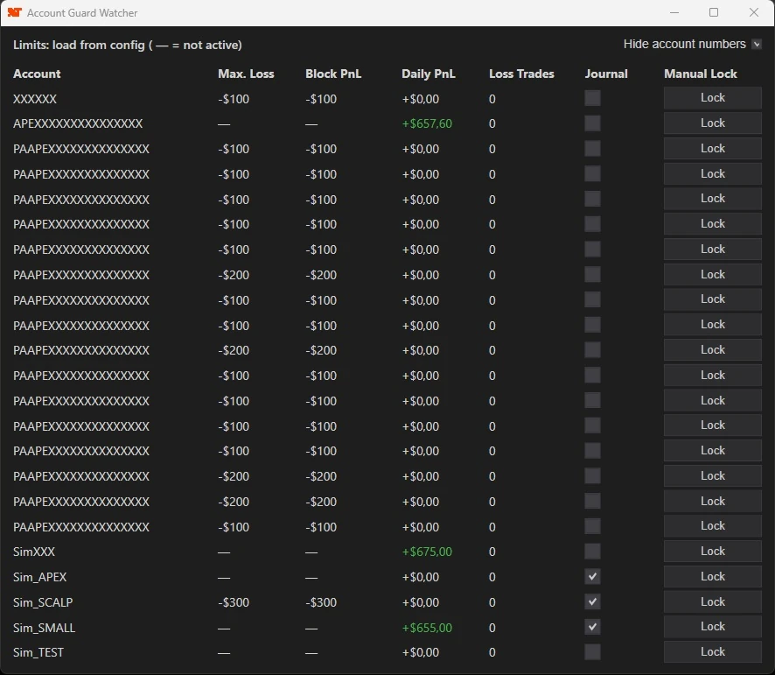Viewport: 775px width, 675px height.
Task: Maximize the Account Guard Watcher window
Action: click(x=714, y=13)
